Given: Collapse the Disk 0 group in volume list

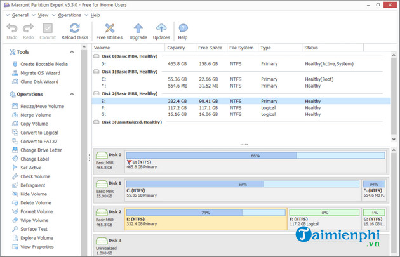Looking at the screenshot, I should pos(97,56).
